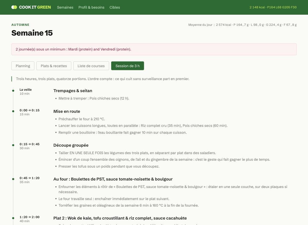Viewport: 308px width, 225px height.
Task: Navigate to the Cibles page
Action: [x=115, y=7]
